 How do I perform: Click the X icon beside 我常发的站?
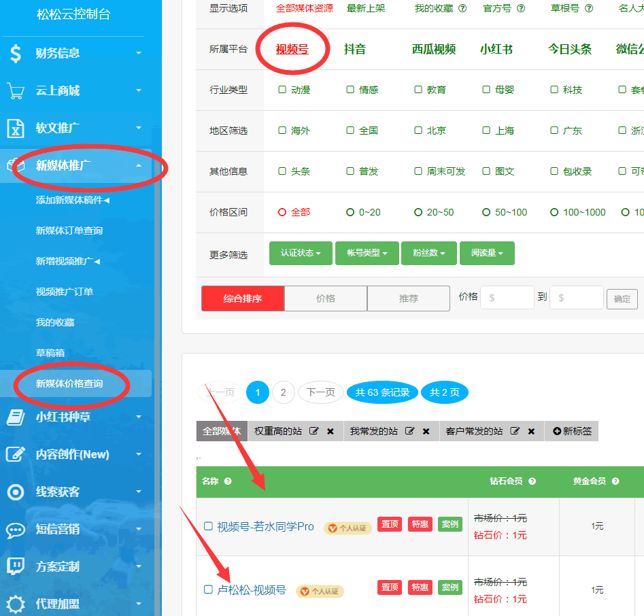point(426,431)
